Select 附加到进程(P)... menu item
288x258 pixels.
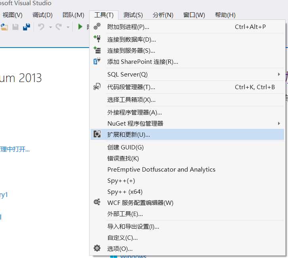click(187, 27)
